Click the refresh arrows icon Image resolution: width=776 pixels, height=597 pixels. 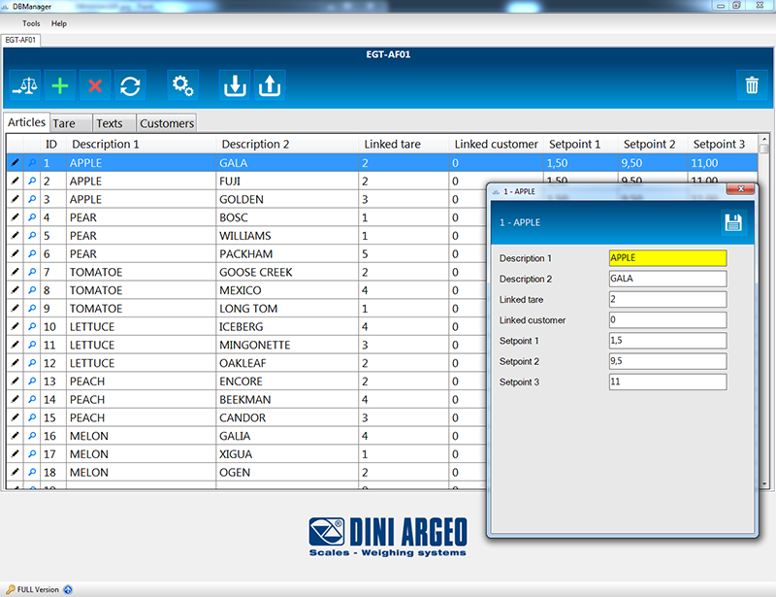click(129, 85)
